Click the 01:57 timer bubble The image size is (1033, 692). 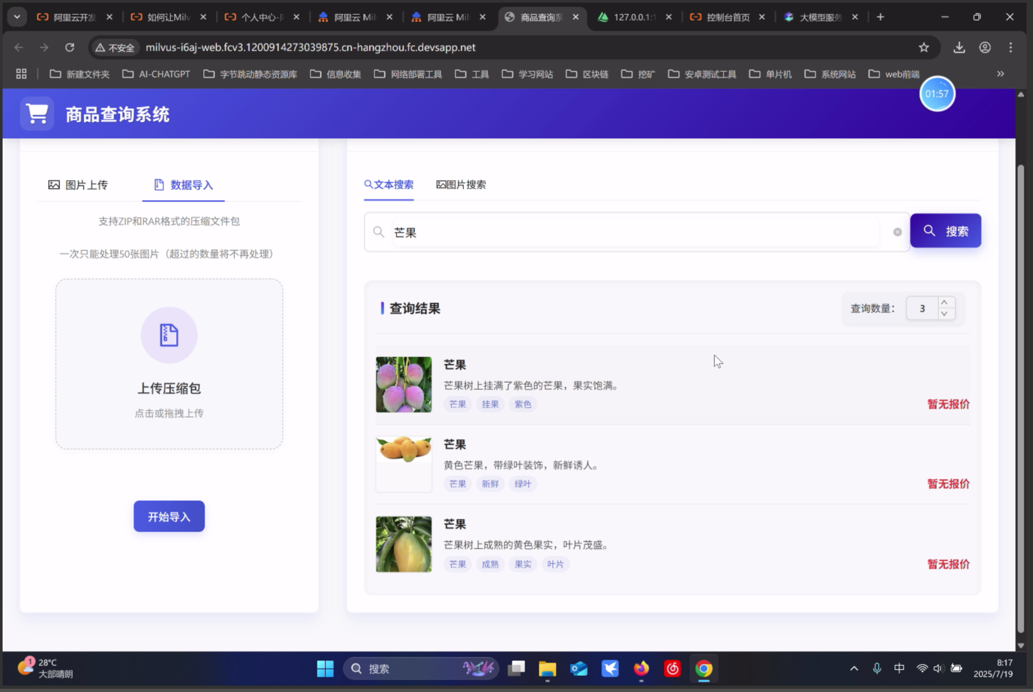(937, 94)
